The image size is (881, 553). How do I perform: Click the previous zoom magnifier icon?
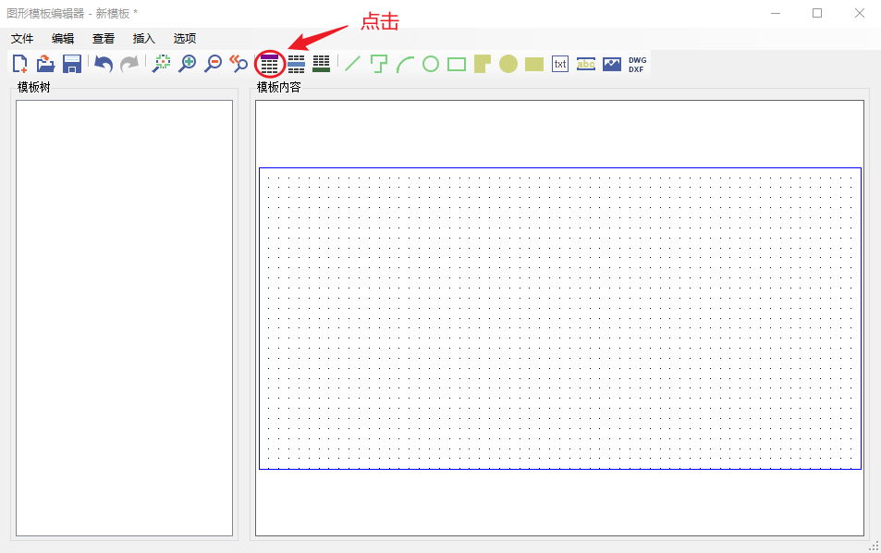tap(239, 64)
